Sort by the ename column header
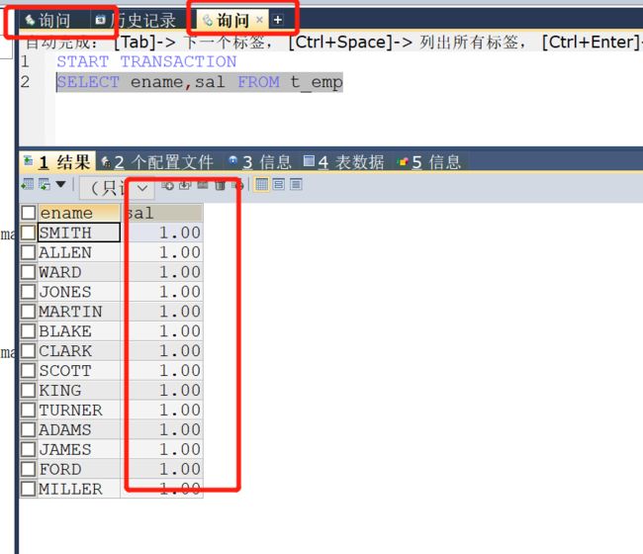 (x=79, y=213)
